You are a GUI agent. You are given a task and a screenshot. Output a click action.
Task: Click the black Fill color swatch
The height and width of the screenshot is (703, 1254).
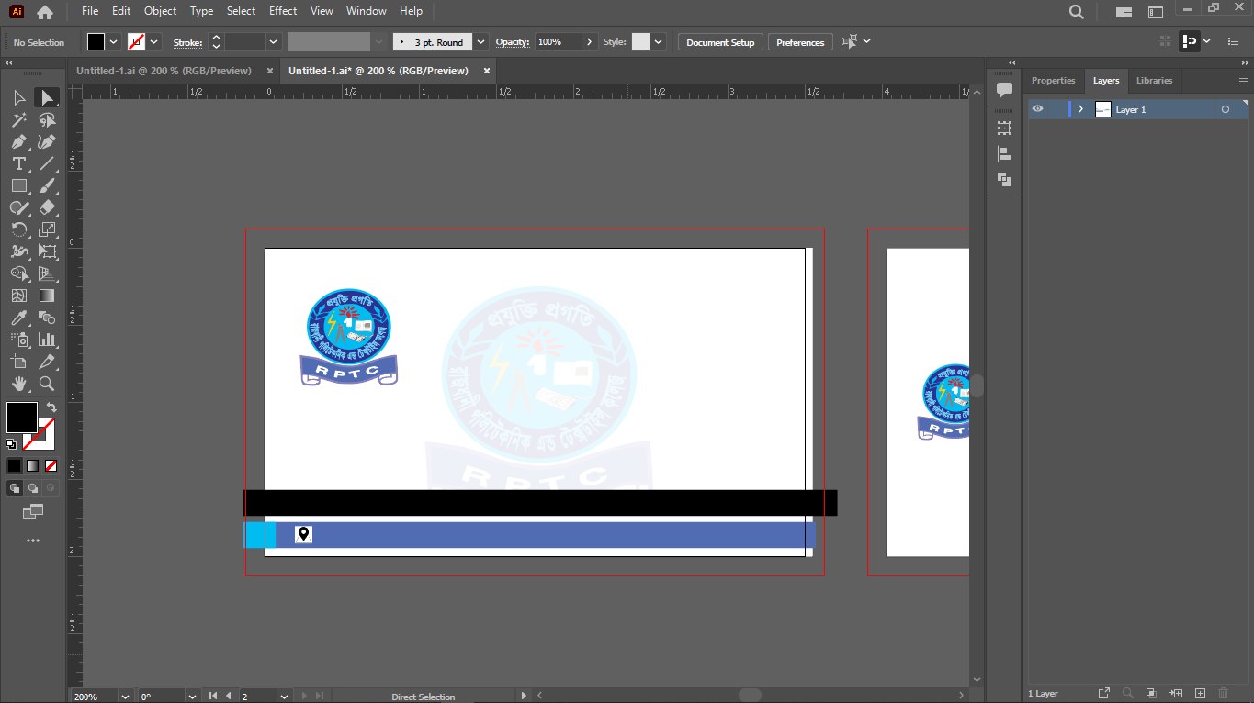click(x=22, y=418)
